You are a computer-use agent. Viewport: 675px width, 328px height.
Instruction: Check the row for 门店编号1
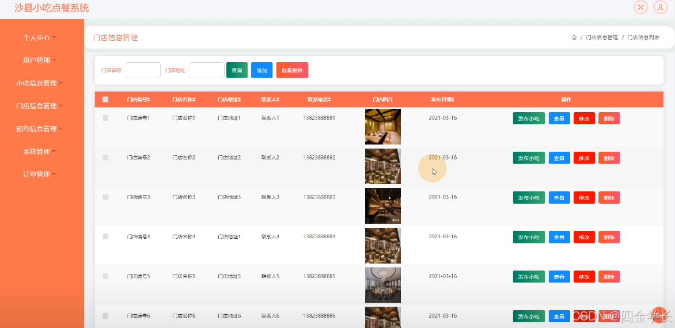click(105, 118)
